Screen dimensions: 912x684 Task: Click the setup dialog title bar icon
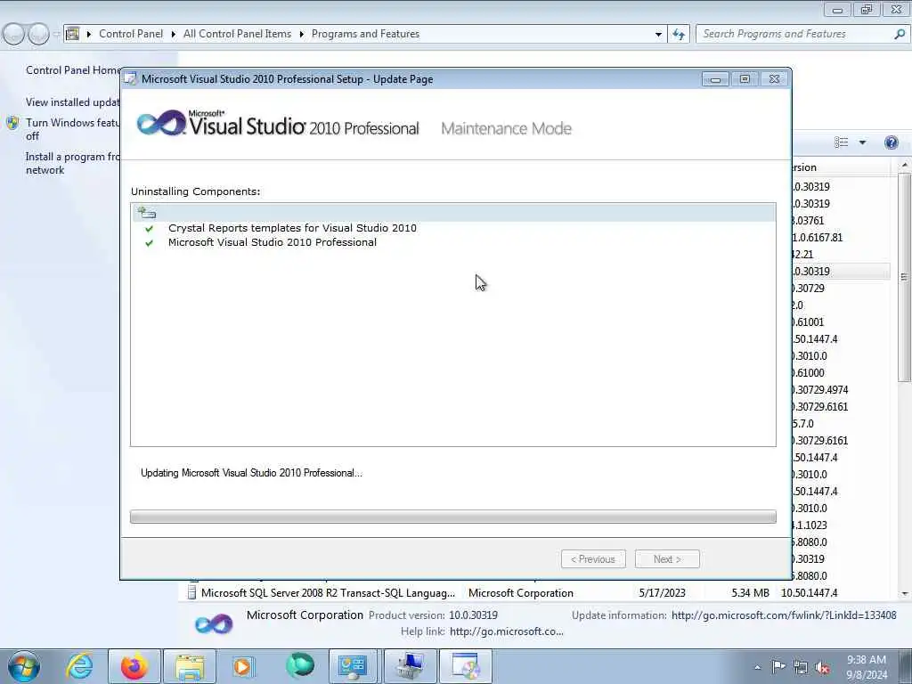point(132,79)
